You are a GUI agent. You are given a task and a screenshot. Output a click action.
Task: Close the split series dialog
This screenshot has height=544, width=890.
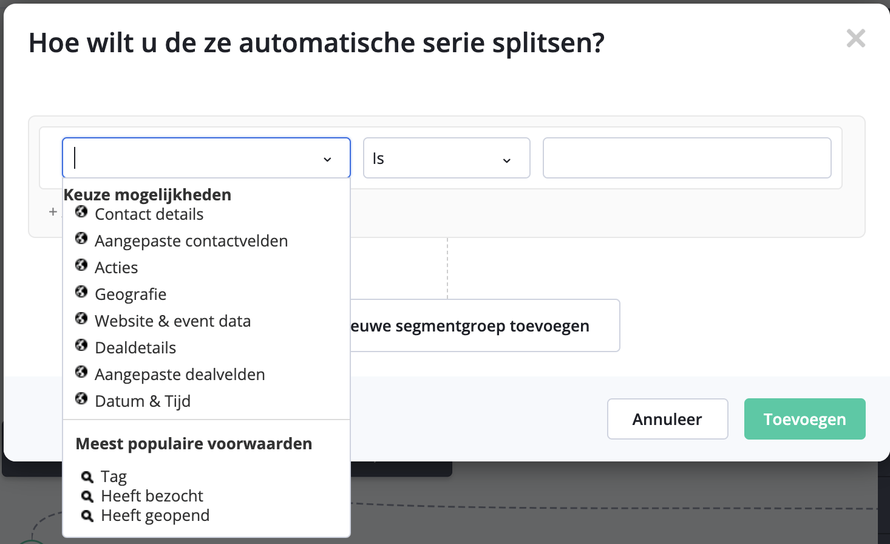click(855, 38)
